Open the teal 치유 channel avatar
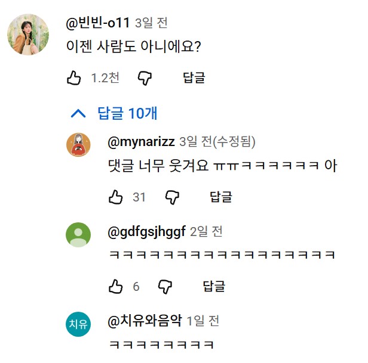The width and height of the screenshot is (368, 363). tap(78, 324)
